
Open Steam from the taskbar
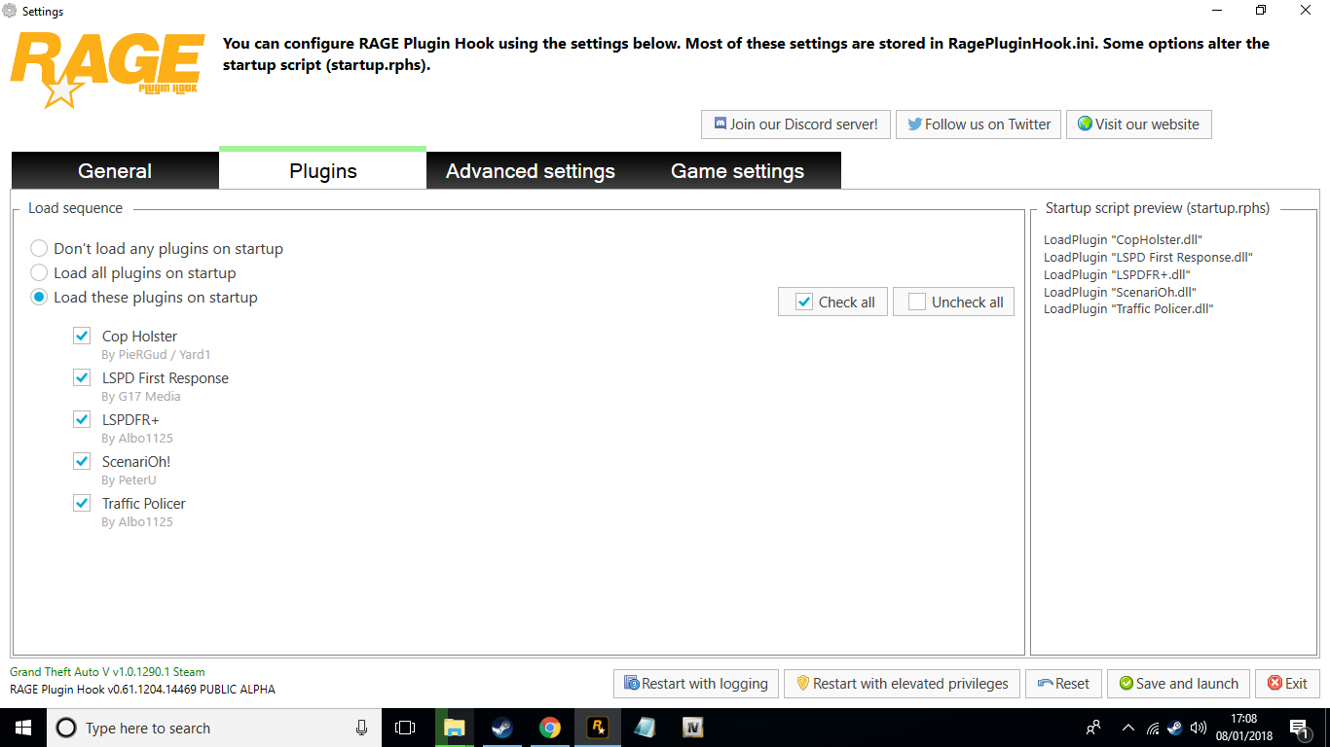(x=501, y=728)
